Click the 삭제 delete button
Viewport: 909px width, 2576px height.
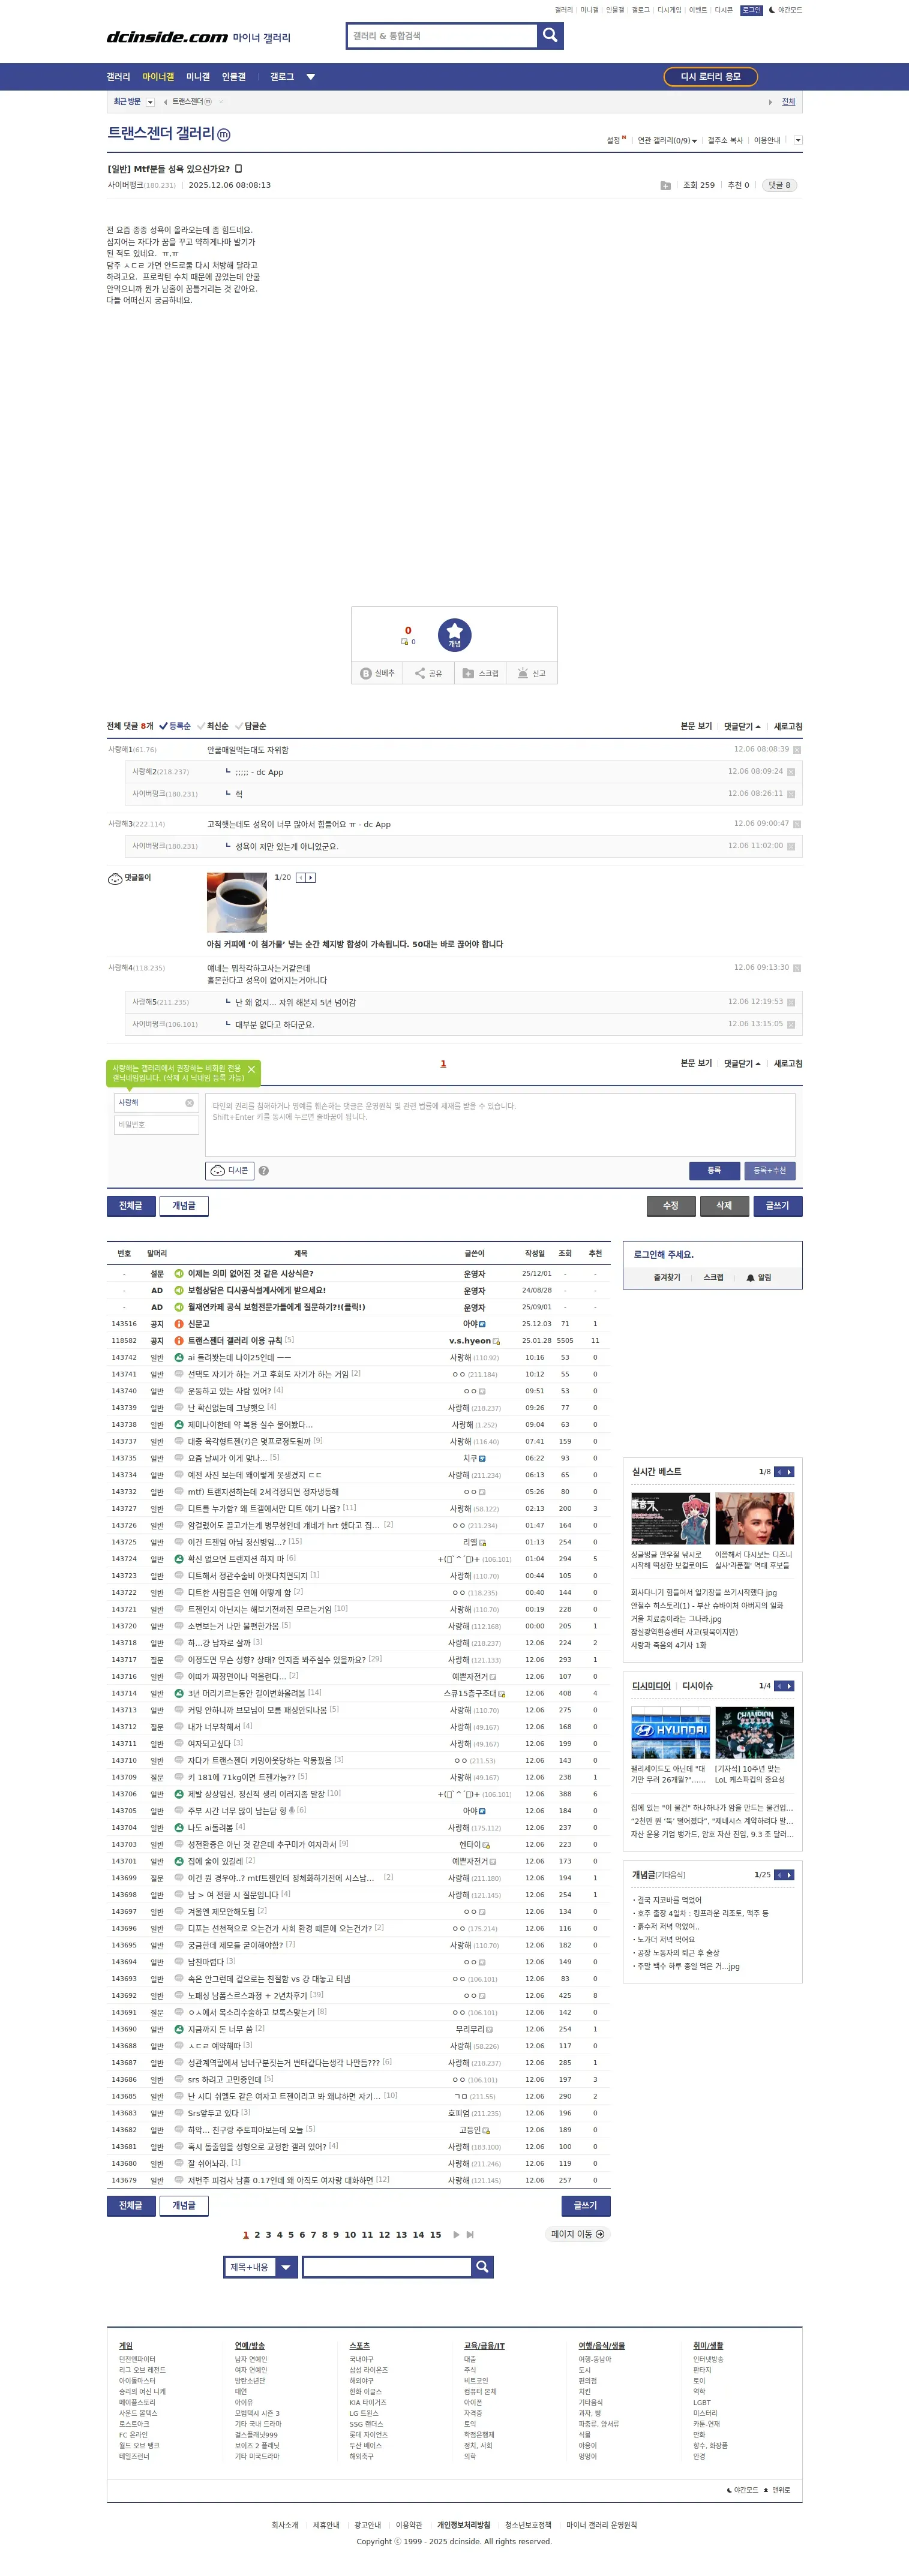point(724,1206)
